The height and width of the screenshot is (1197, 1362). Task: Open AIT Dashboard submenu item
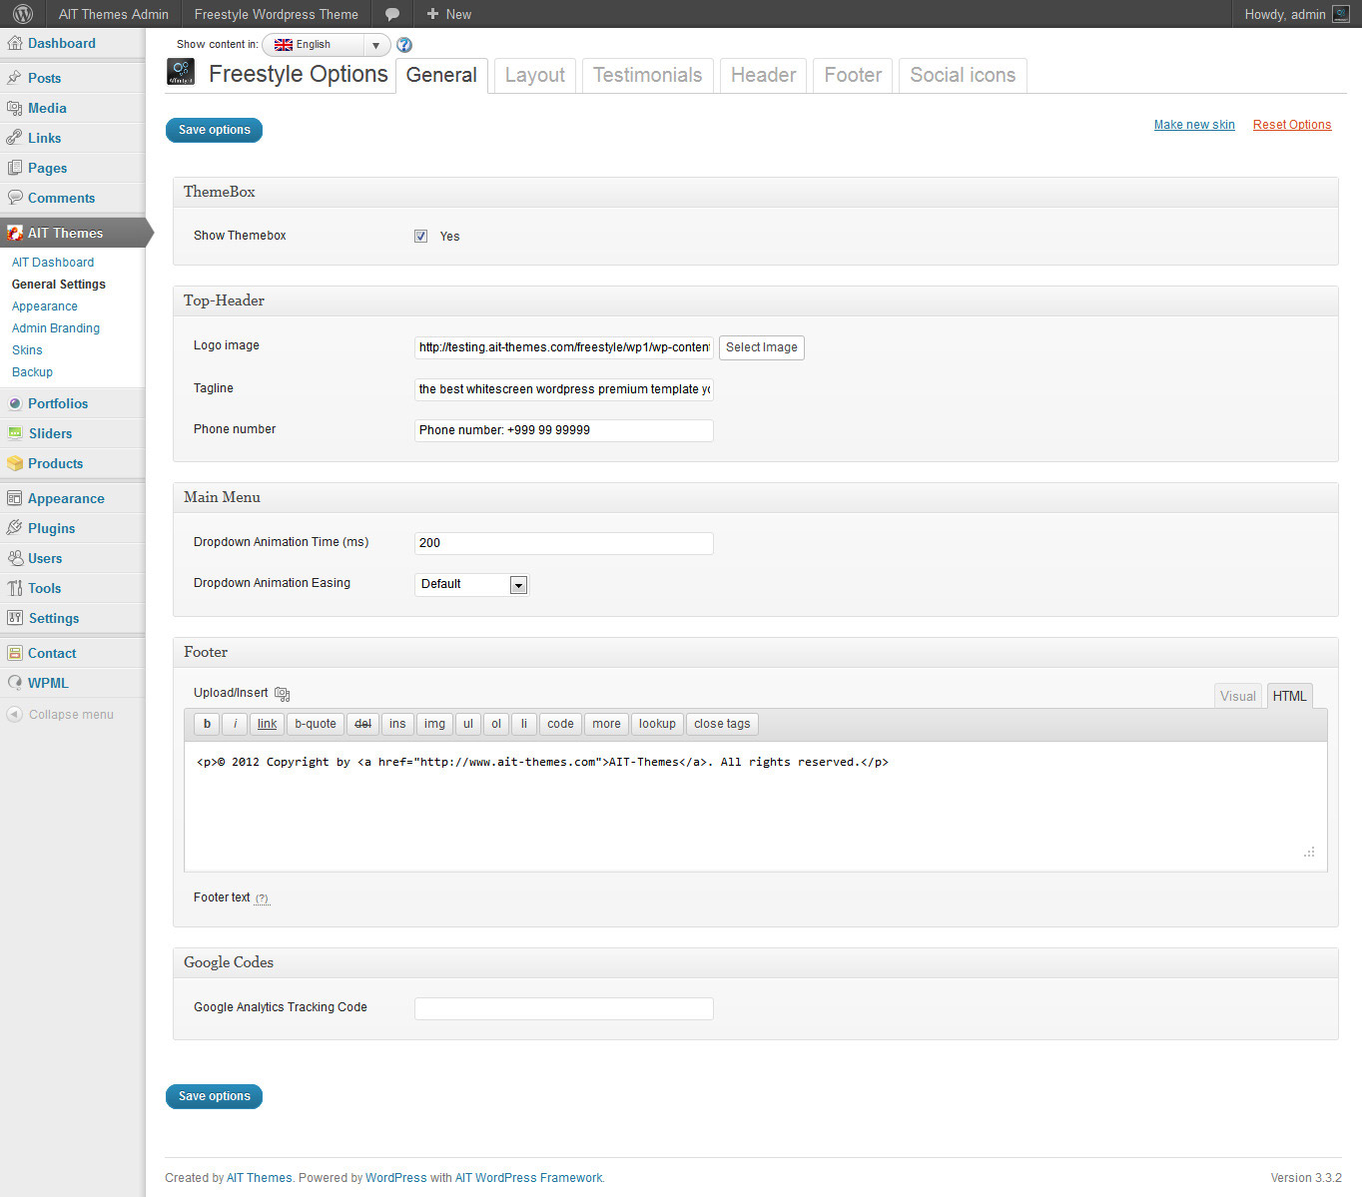point(53,263)
